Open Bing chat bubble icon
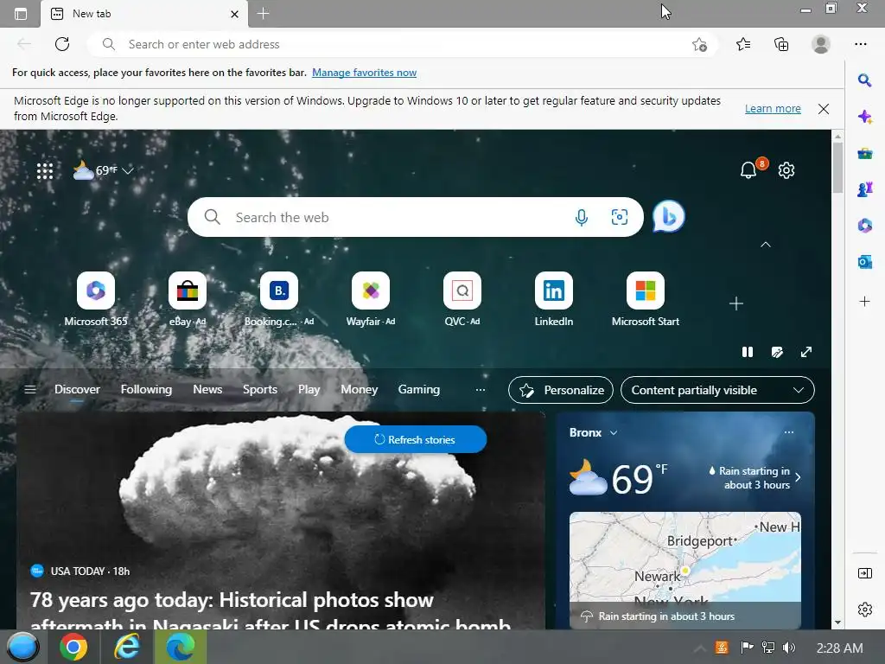Viewport: 885px width, 664px height. click(668, 216)
